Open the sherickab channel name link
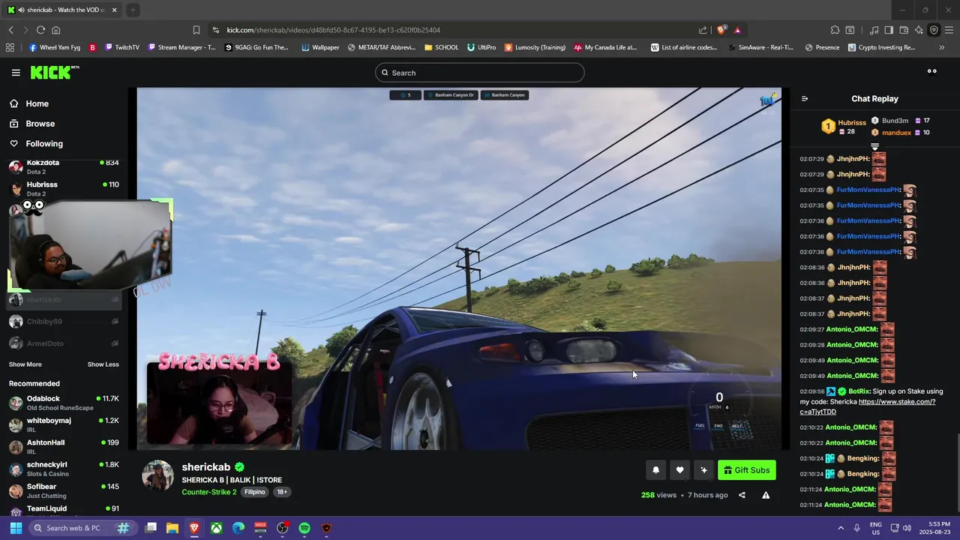This screenshot has width=960, height=540. (x=206, y=467)
